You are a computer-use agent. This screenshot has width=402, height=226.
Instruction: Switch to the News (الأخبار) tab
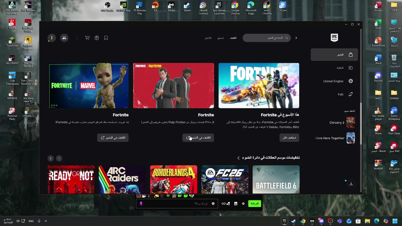tap(208, 38)
